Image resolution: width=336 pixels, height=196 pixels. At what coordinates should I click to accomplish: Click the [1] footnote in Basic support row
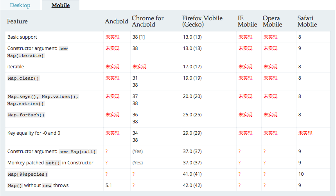coord(142,37)
